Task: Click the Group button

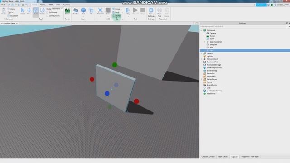Action: point(116,9)
